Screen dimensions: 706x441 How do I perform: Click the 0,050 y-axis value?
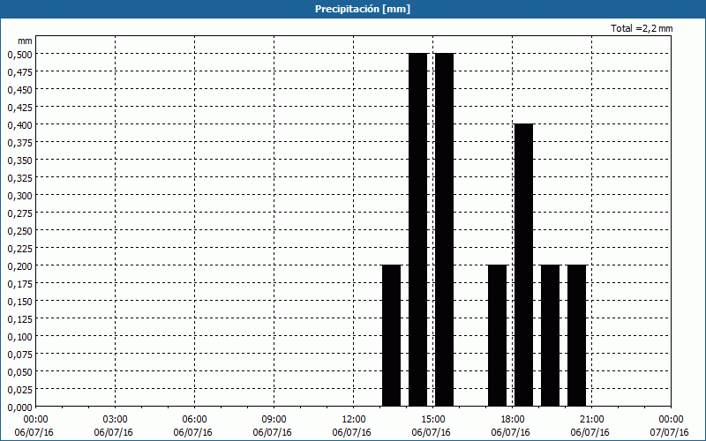[19, 371]
